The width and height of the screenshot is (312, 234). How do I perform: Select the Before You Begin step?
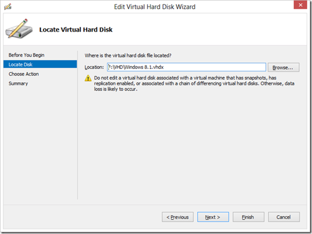26,55
